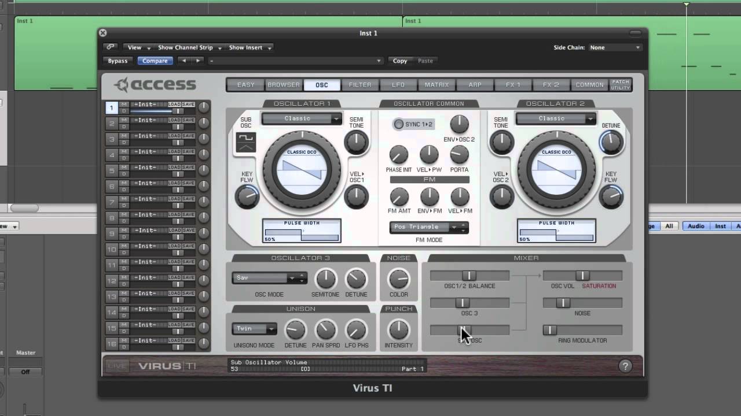The image size is (741, 416).
Task: Toggle mute M on part 1
Action: click(124, 104)
